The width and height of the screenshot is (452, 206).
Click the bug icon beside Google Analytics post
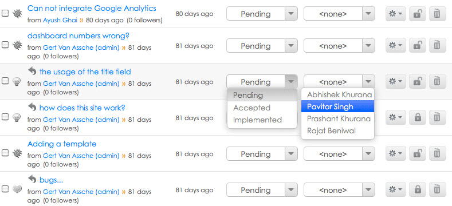(17, 14)
